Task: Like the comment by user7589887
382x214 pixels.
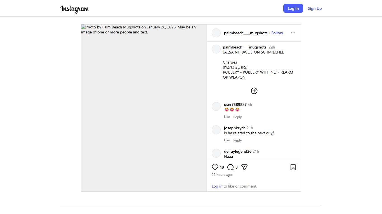Action: click(x=227, y=117)
